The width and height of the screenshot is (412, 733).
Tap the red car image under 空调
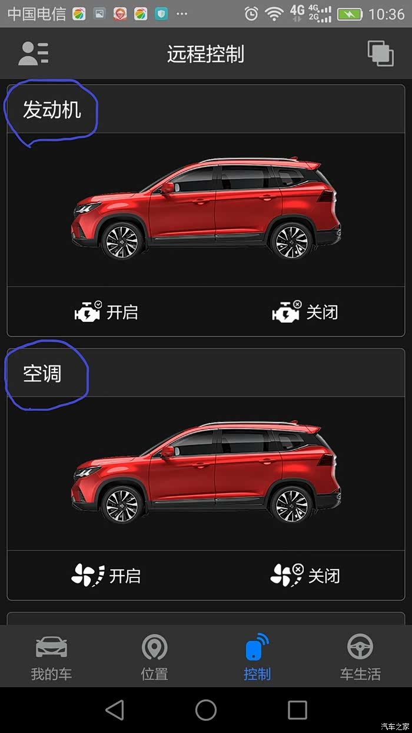point(206,473)
